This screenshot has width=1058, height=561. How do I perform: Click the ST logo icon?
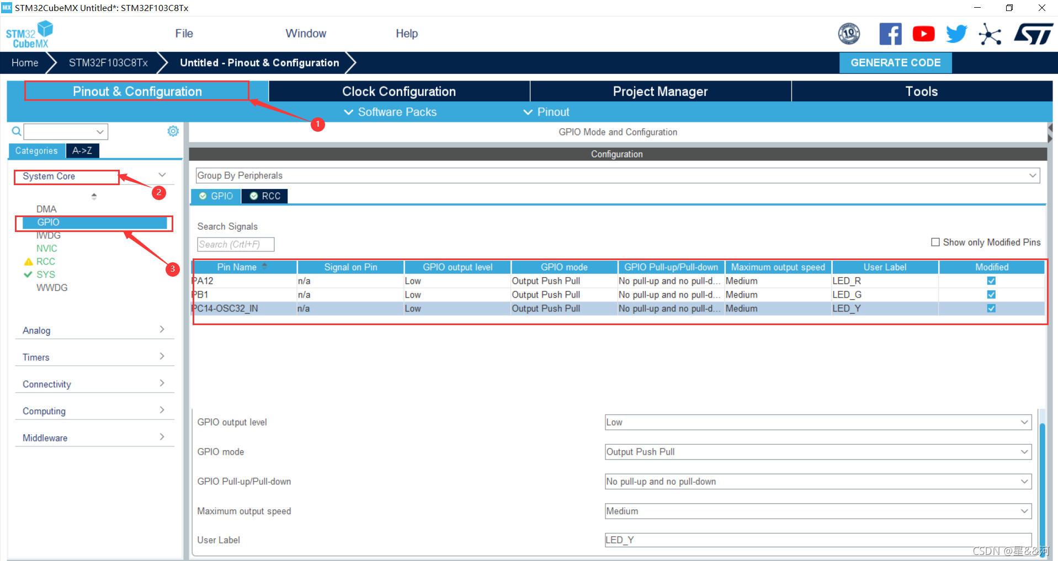coord(1034,34)
